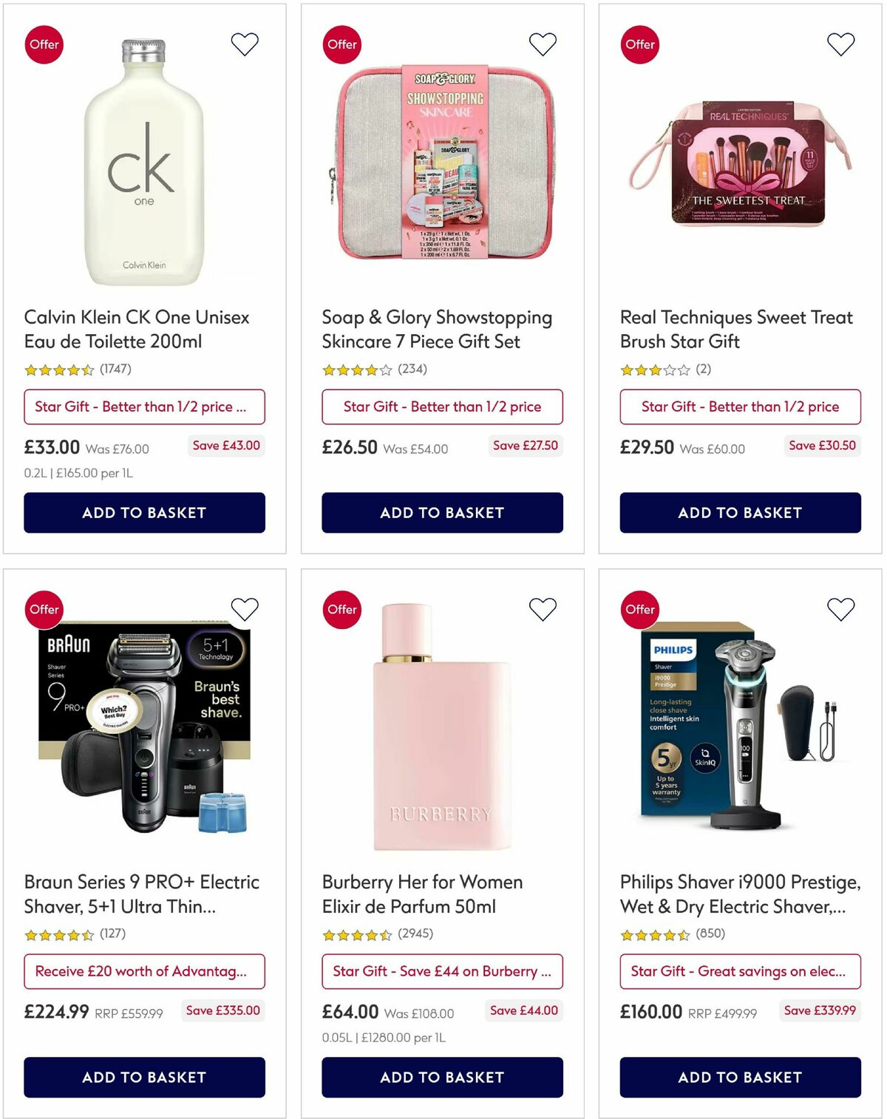Viewport: 887px width, 1119px height.
Task: Toggle the Offer flag on Burberry perfume
Action: (x=341, y=610)
